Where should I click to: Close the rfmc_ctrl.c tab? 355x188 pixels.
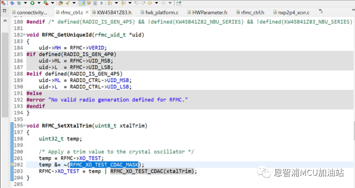[87, 13]
